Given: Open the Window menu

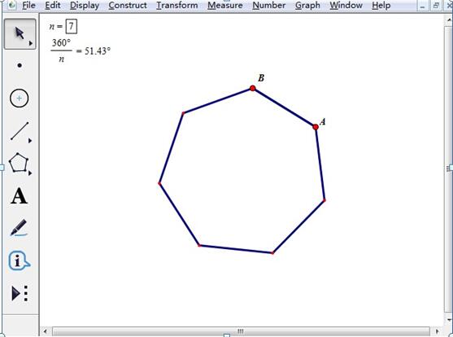Looking at the screenshot, I should (x=346, y=5).
